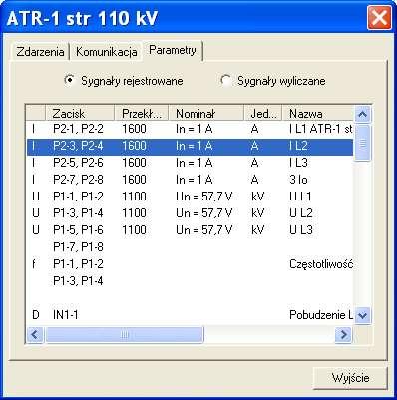Click the Przekł... column header

pos(142,113)
